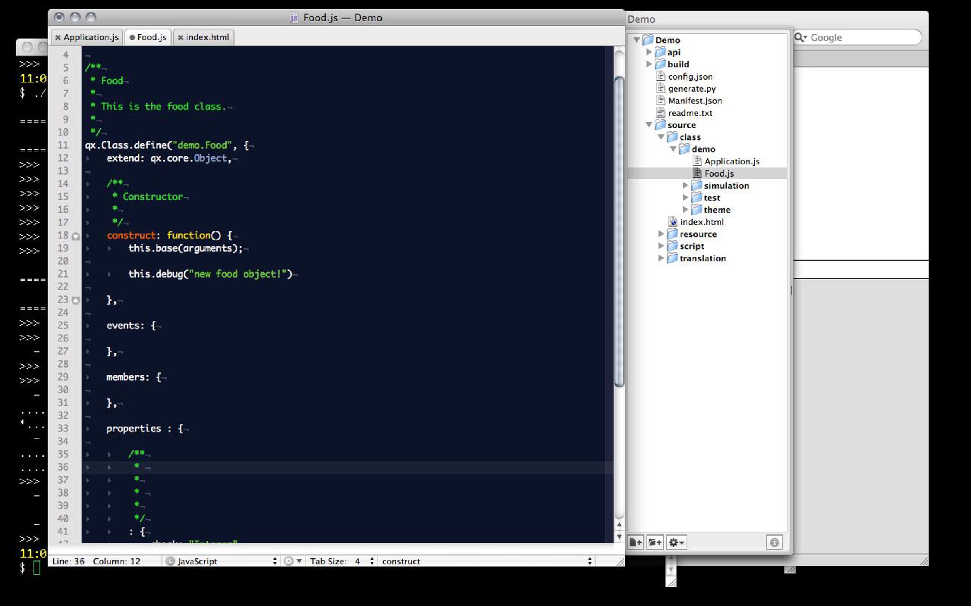Close the index.html tab using x icon
The image size is (971, 606).
coord(180,38)
